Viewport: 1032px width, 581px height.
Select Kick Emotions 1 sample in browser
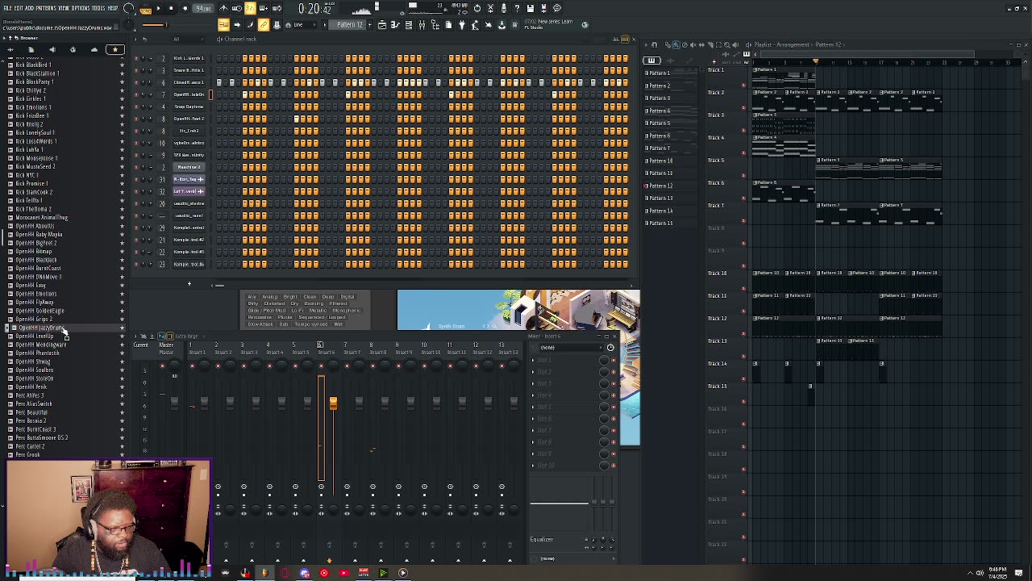(34, 107)
